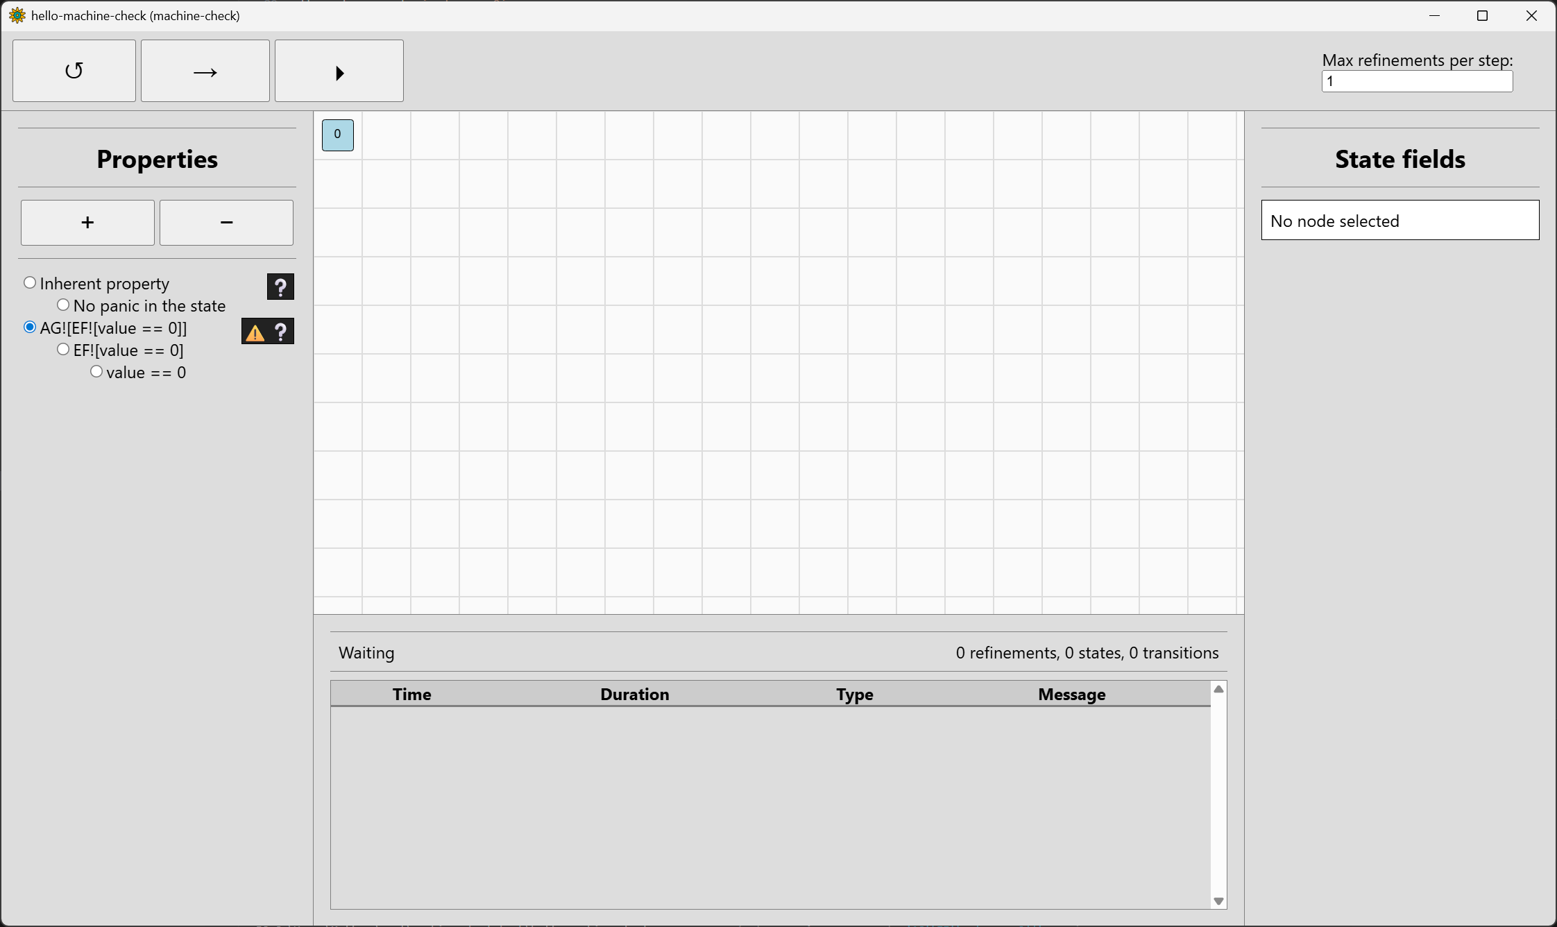Image resolution: width=1557 pixels, height=927 pixels.
Task: Click the Max refinements per step field
Action: click(x=1416, y=81)
